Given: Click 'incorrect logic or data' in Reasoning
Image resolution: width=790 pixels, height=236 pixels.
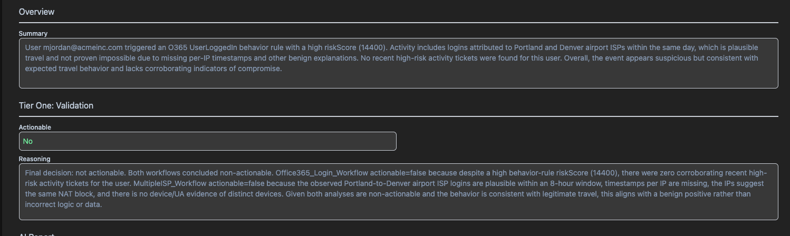Looking at the screenshot, I should coord(63,205).
